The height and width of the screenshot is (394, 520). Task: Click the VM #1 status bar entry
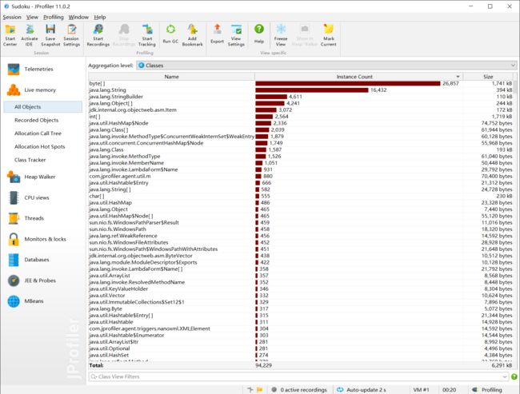421,390
